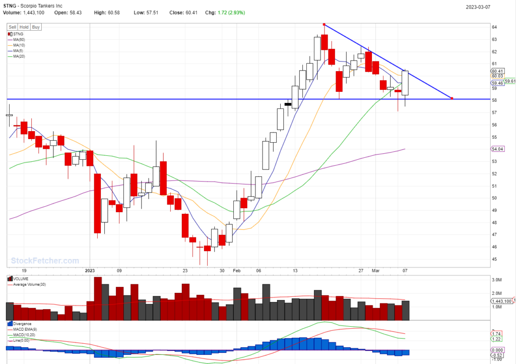Select the MA(10) legend entry
This screenshot has height=364, width=516.
pyautogui.click(x=16, y=45)
